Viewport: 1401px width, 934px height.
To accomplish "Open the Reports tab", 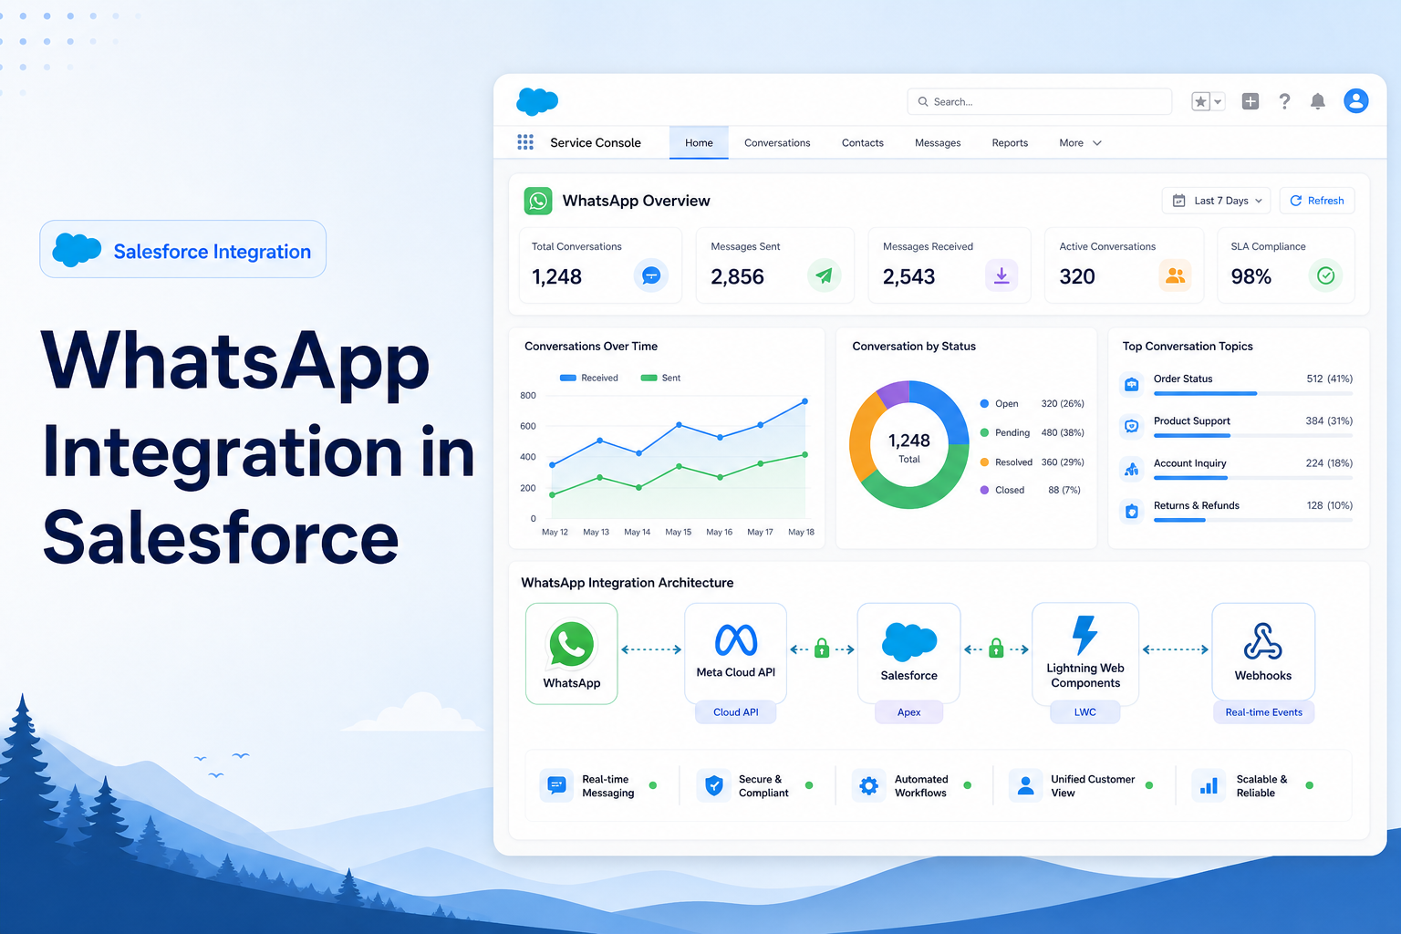I will 1010,143.
